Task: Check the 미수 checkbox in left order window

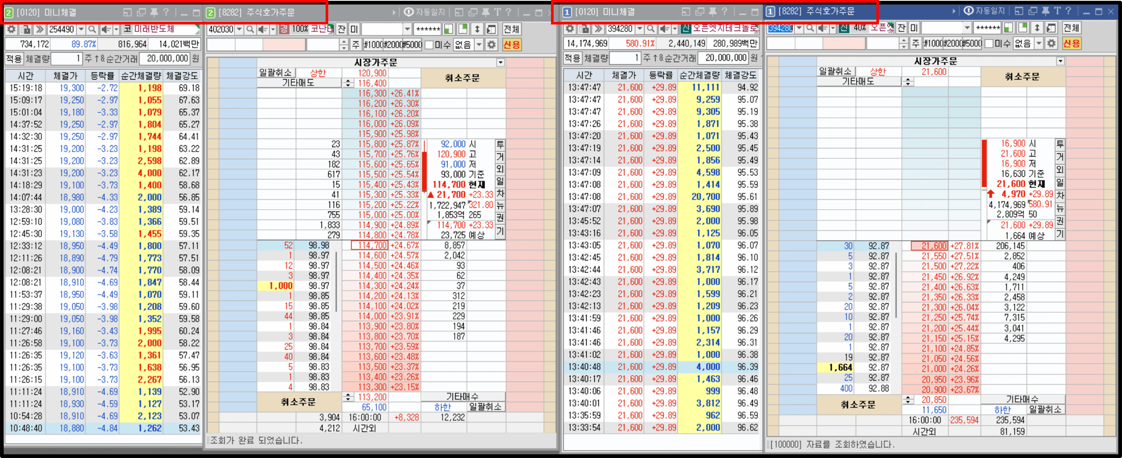Action: (429, 44)
